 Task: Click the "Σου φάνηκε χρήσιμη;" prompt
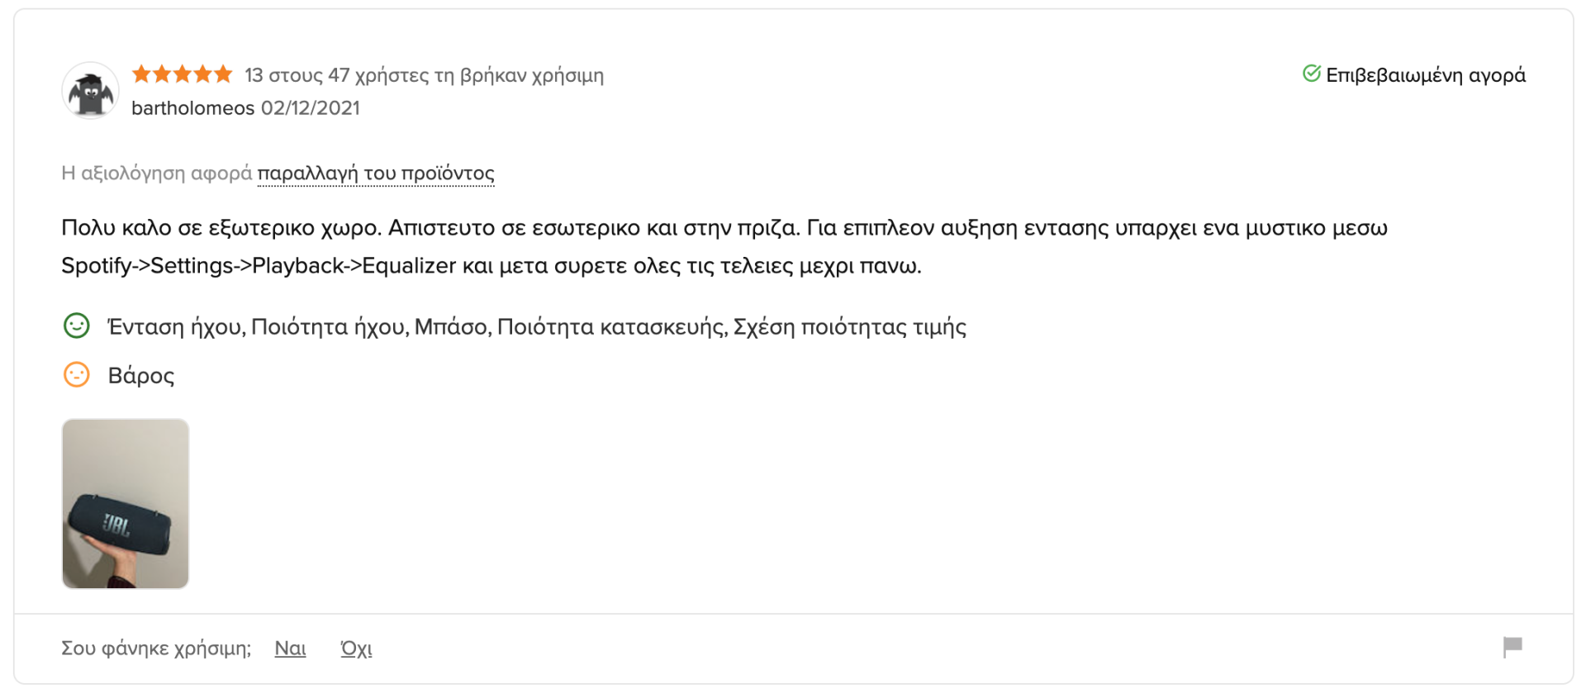(x=156, y=649)
